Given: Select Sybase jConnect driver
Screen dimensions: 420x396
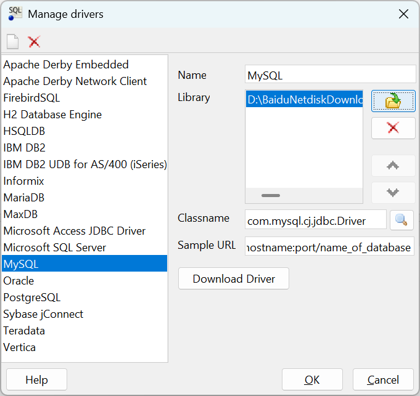Looking at the screenshot, I should [x=84, y=314].
